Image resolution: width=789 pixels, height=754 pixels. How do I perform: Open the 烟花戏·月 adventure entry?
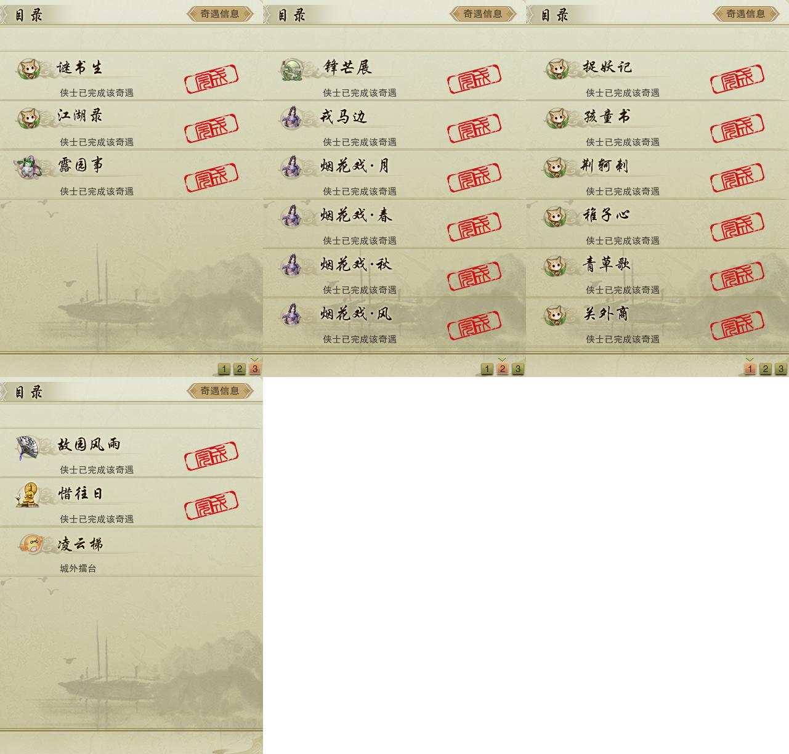pos(394,174)
